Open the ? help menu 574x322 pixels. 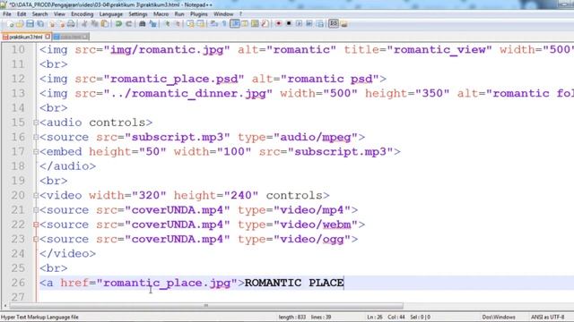[240, 14]
